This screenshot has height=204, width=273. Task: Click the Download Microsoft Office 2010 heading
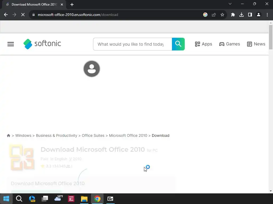point(93,150)
